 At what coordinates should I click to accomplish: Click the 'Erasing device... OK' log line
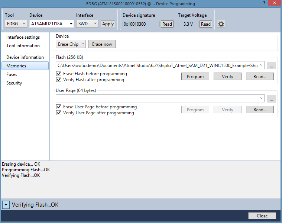pyautogui.click(x=21, y=164)
